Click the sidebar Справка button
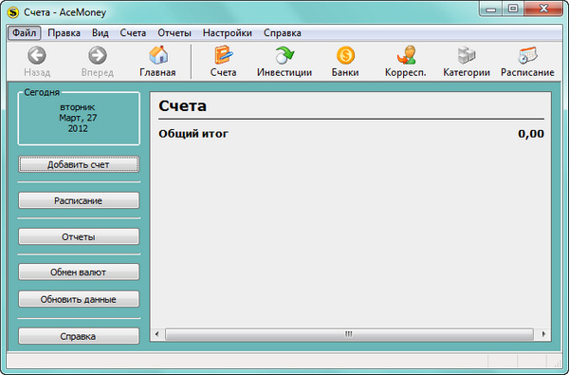The width and height of the screenshot is (569, 375). coord(79,336)
